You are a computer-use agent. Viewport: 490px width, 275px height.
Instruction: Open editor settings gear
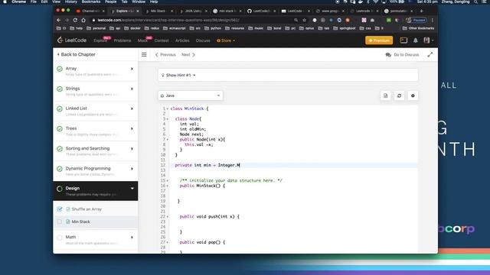point(413,95)
